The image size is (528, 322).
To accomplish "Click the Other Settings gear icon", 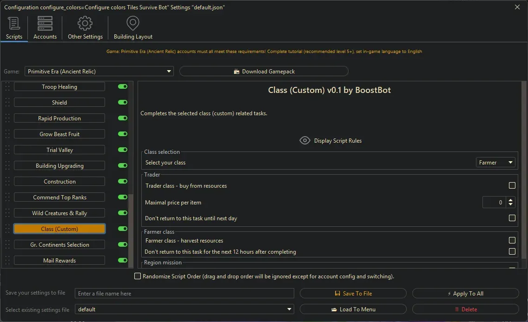I will click(85, 23).
